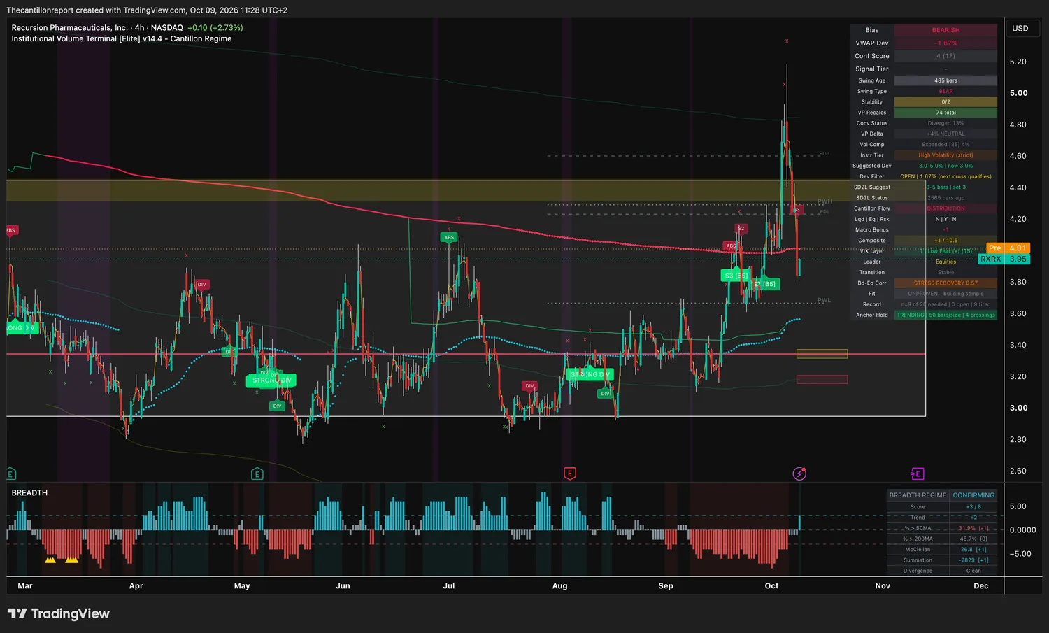Click the McClellan 26.8 [+1] value
Viewport: 1049px width, 633px height.
(x=973, y=549)
